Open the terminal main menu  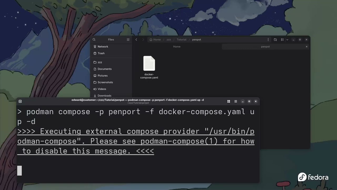click(x=236, y=101)
